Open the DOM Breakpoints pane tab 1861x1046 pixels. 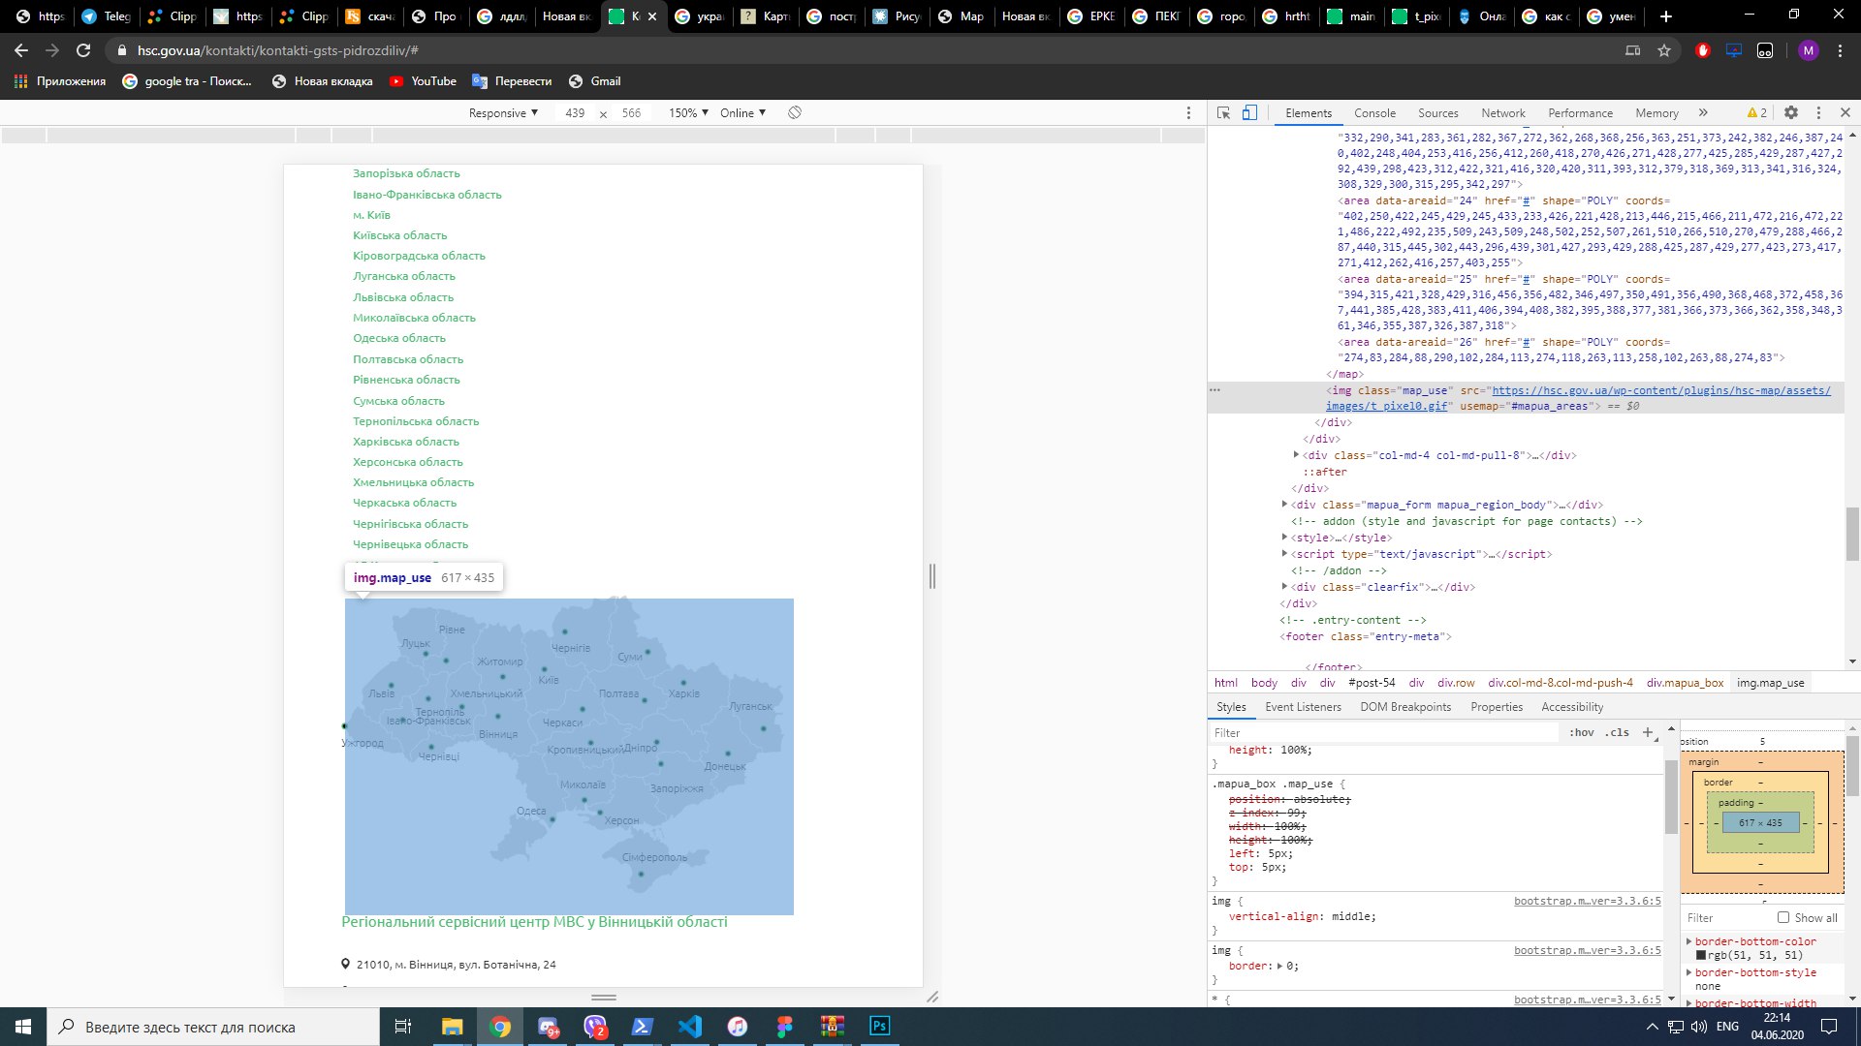point(1405,707)
